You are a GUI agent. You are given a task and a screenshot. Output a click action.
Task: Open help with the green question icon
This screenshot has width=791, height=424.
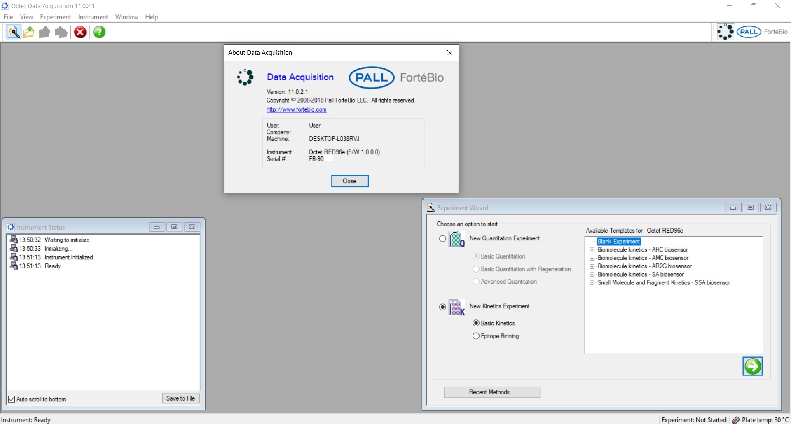tap(99, 32)
